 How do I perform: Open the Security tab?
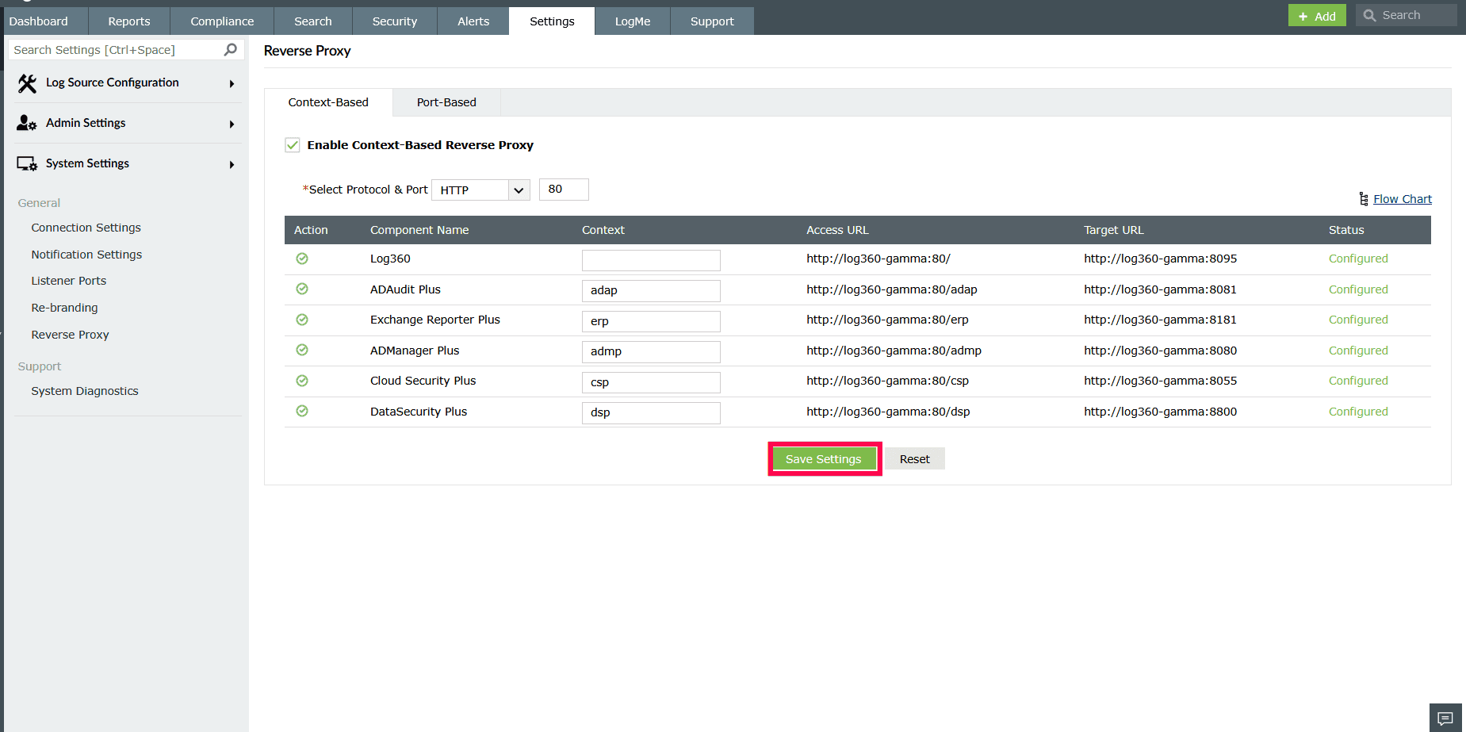(395, 21)
